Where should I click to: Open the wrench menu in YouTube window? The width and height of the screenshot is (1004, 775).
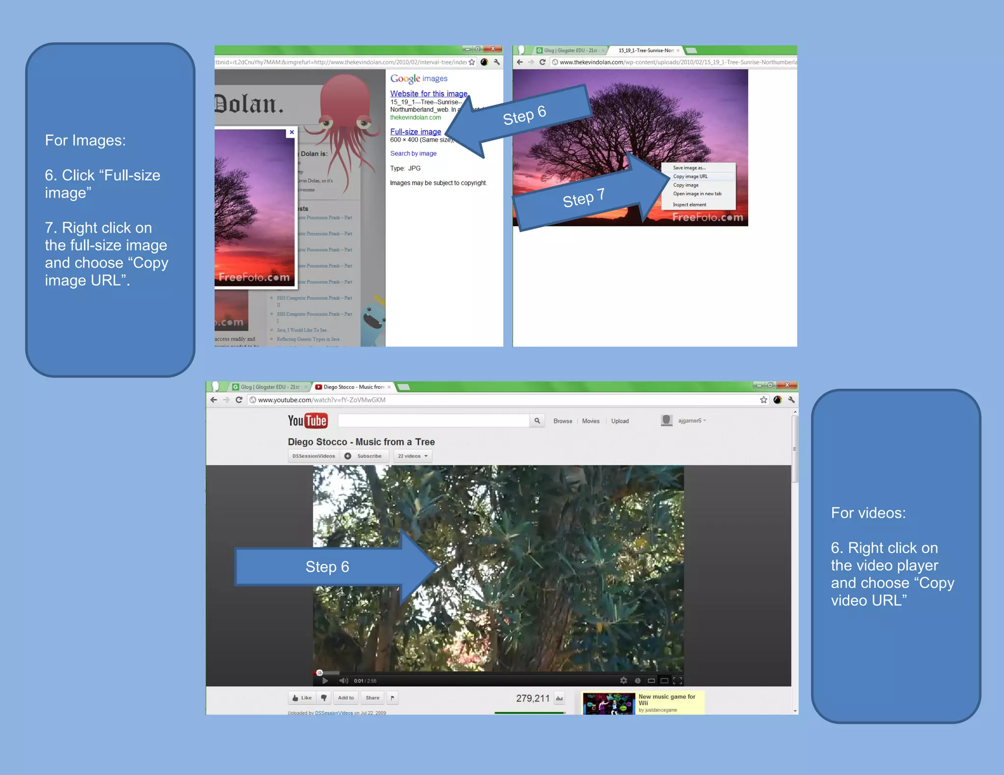tap(791, 400)
